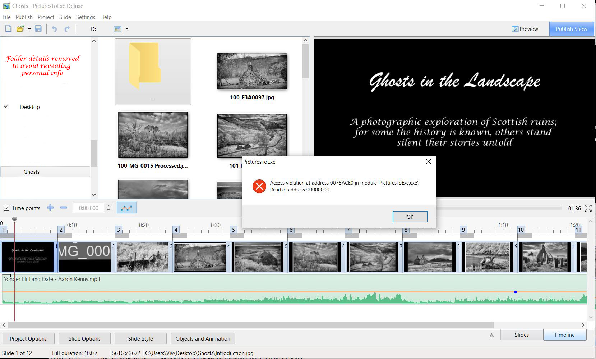Click the triangle icon beside the Slides tab
The image size is (596, 359).
pyautogui.click(x=491, y=335)
